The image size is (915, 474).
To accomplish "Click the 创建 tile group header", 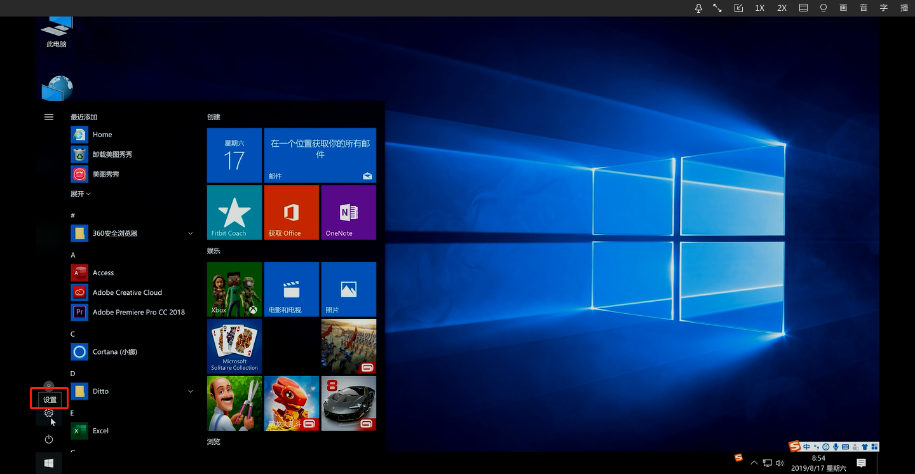I will coord(213,117).
